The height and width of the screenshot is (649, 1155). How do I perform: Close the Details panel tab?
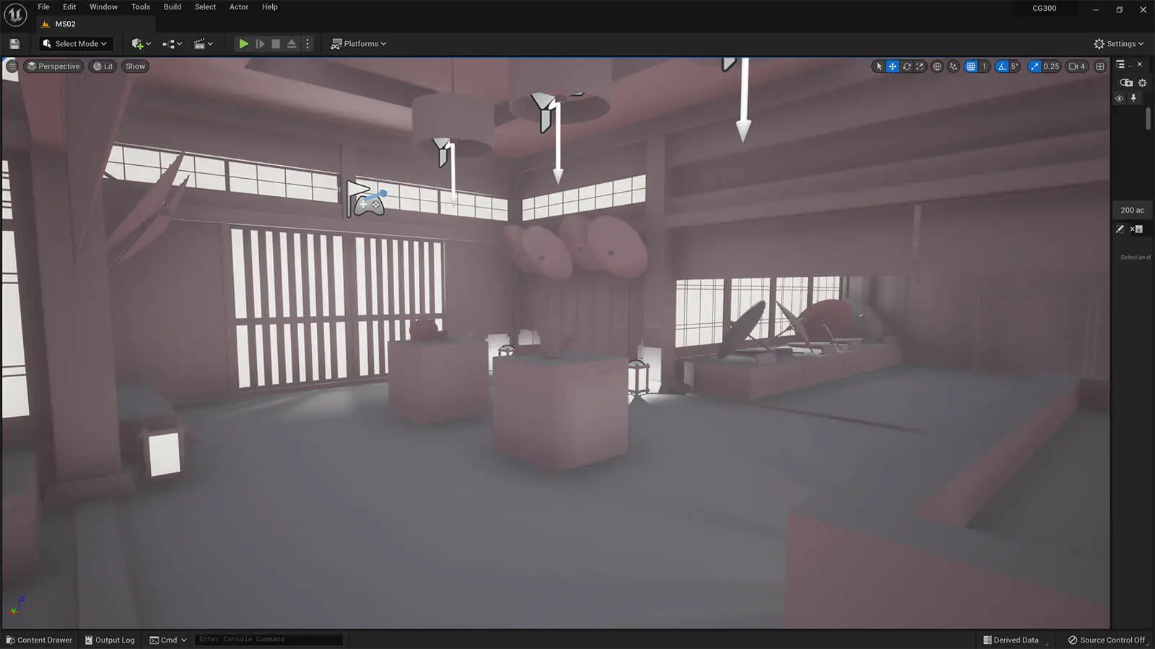click(x=1132, y=229)
